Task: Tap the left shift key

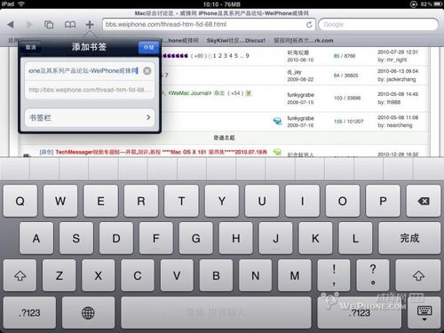Action: 20,275
